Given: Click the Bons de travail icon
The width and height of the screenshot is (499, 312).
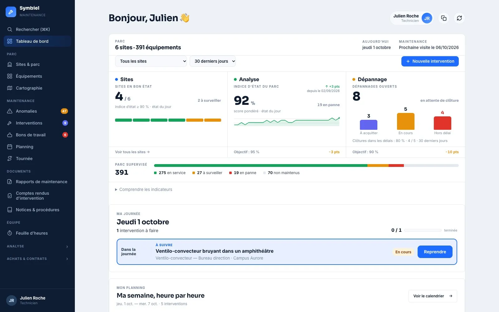Looking at the screenshot, I should (10, 135).
